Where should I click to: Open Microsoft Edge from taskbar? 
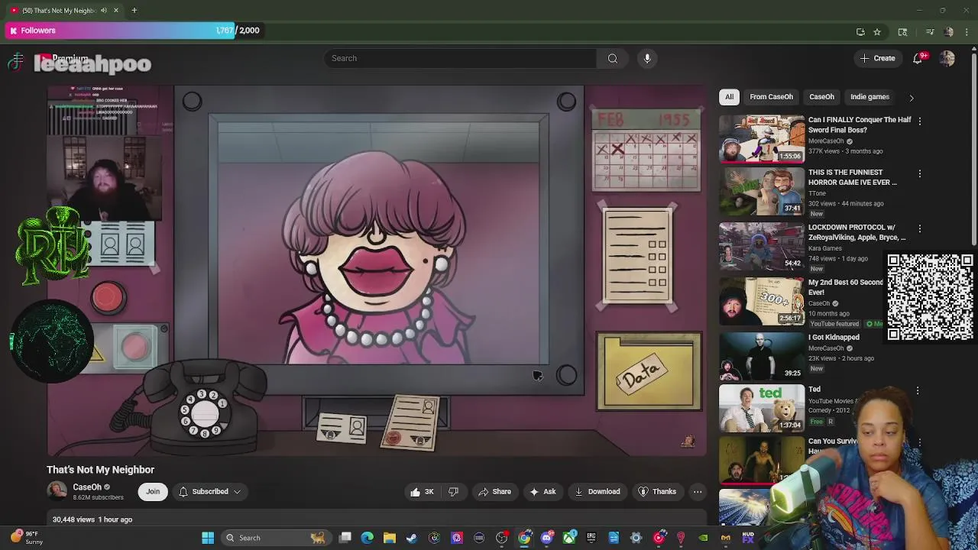(368, 538)
